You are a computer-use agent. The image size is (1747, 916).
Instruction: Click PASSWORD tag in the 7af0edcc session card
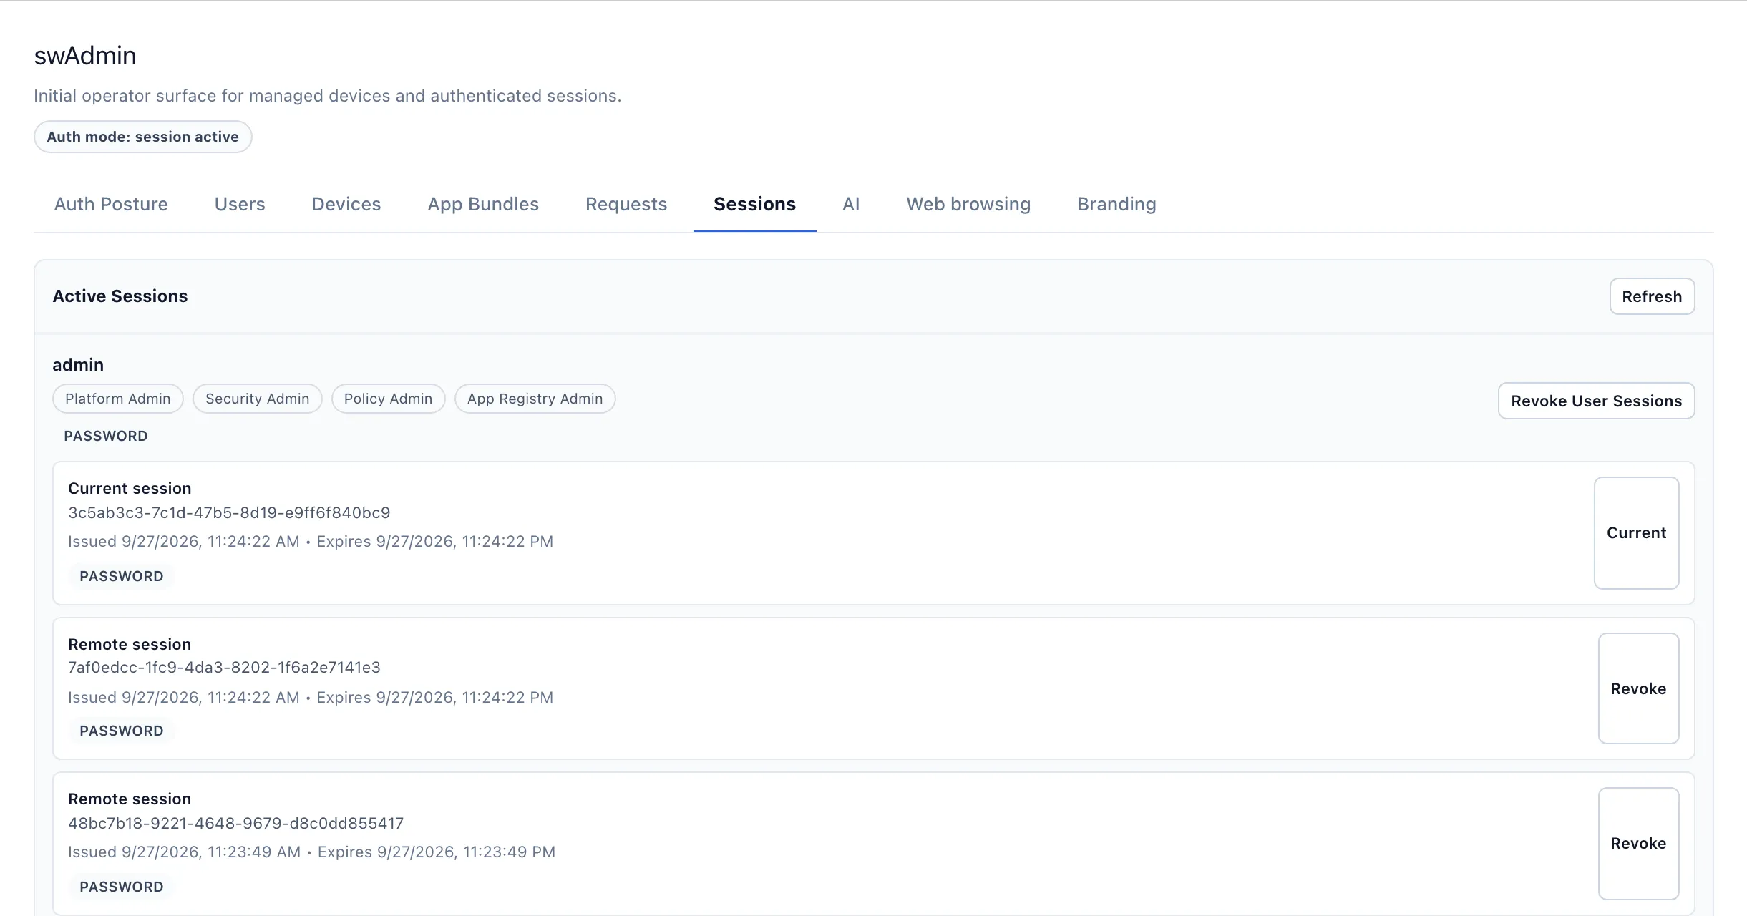click(x=122, y=731)
